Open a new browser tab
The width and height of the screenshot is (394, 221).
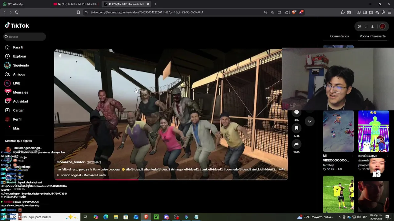(155, 4)
